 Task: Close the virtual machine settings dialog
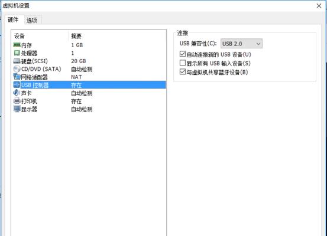(319, 6)
